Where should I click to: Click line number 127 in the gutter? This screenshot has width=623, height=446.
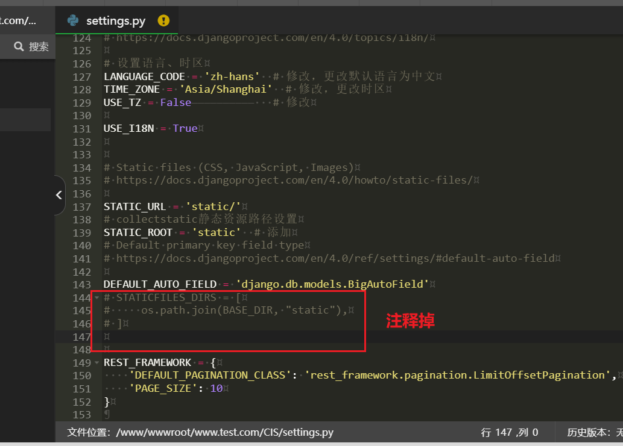[x=82, y=76]
